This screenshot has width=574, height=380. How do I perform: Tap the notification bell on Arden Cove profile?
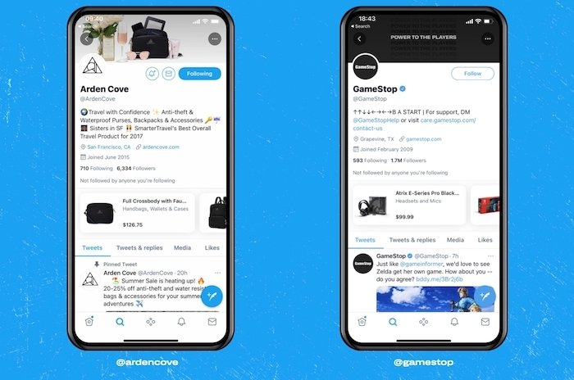point(152,74)
